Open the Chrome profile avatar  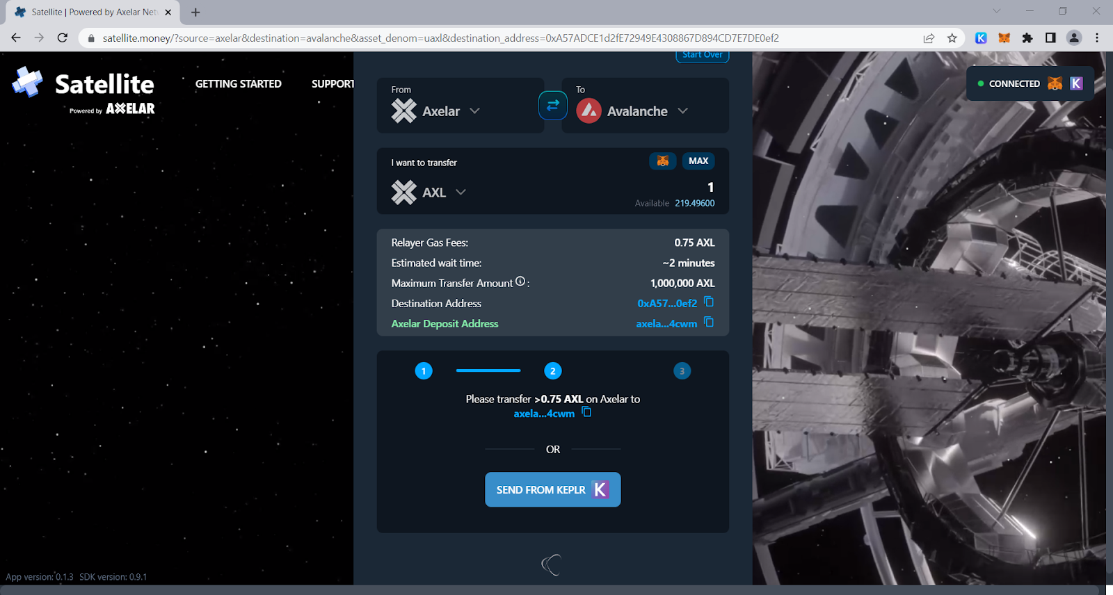[x=1074, y=38]
